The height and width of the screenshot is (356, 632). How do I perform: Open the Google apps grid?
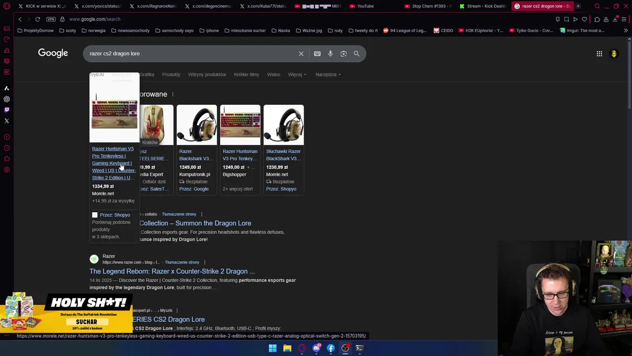coord(599,54)
